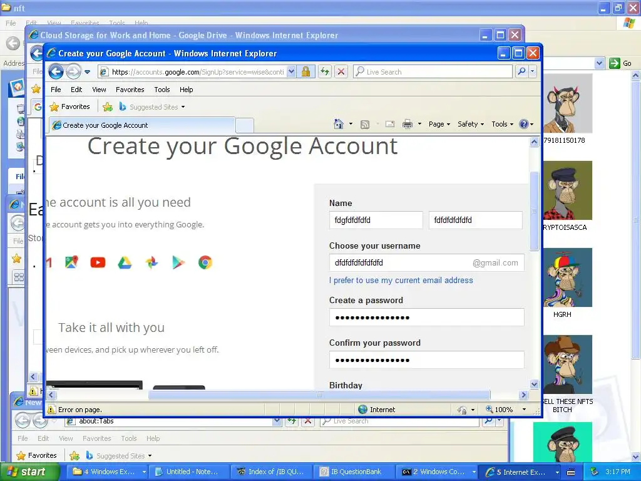The height and width of the screenshot is (481, 641).
Task: Click the security lock icon in address bar
Action: [305, 72]
